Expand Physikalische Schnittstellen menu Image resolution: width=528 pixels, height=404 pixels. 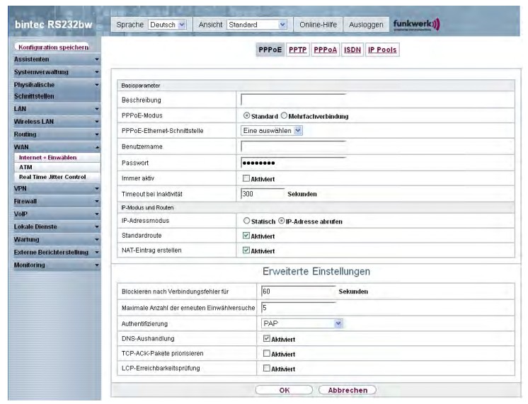point(57,91)
